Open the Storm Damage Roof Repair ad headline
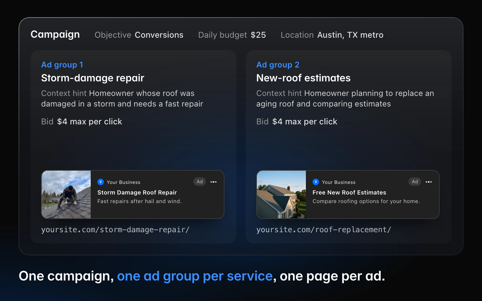 [137, 193]
